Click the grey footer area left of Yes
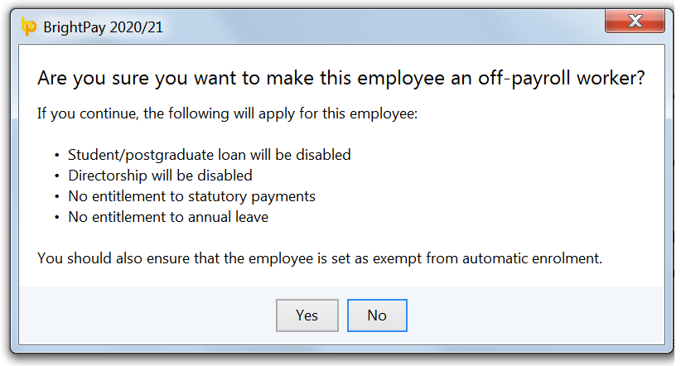 point(149,315)
